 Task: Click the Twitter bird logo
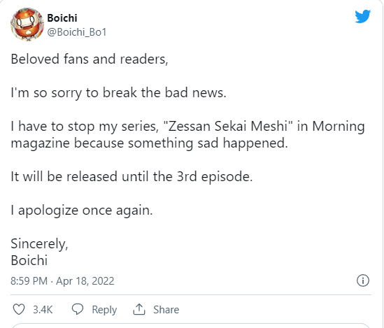pyautogui.click(x=363, y=16)
